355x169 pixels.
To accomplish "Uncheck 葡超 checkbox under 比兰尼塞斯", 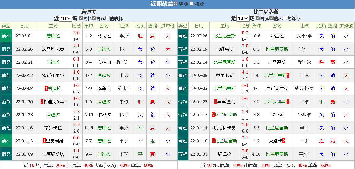I will (258, 18).
